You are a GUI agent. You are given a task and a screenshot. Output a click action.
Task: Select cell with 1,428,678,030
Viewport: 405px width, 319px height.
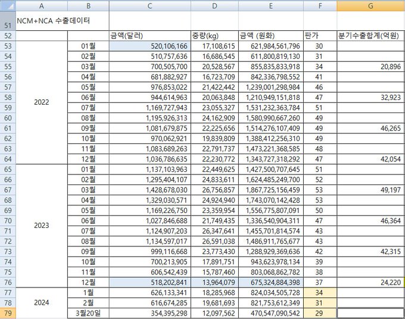(150, 190)
